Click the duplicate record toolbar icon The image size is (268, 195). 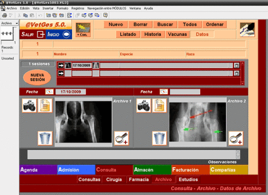pyautogui.click(x=55, y=15)
